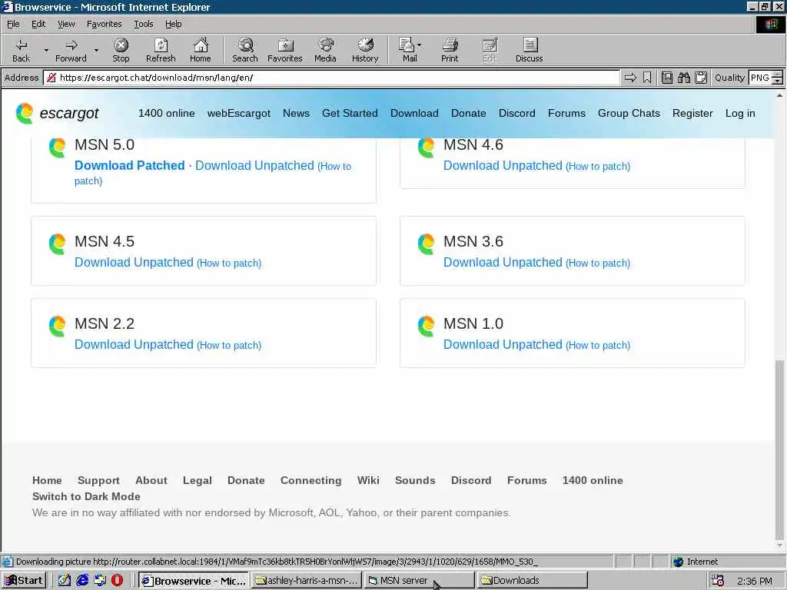787x590 pixels.
Task: Switch to Dark Mode in footer
Action: 86,496
